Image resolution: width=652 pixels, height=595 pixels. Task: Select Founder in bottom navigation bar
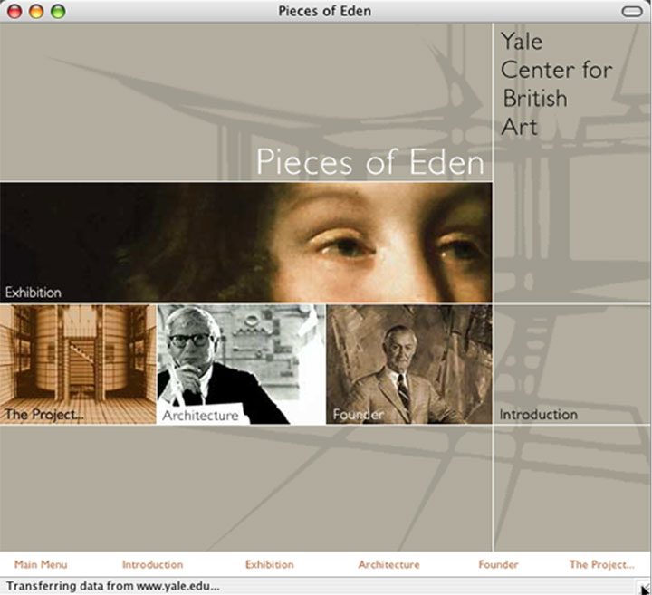[498, 564]
